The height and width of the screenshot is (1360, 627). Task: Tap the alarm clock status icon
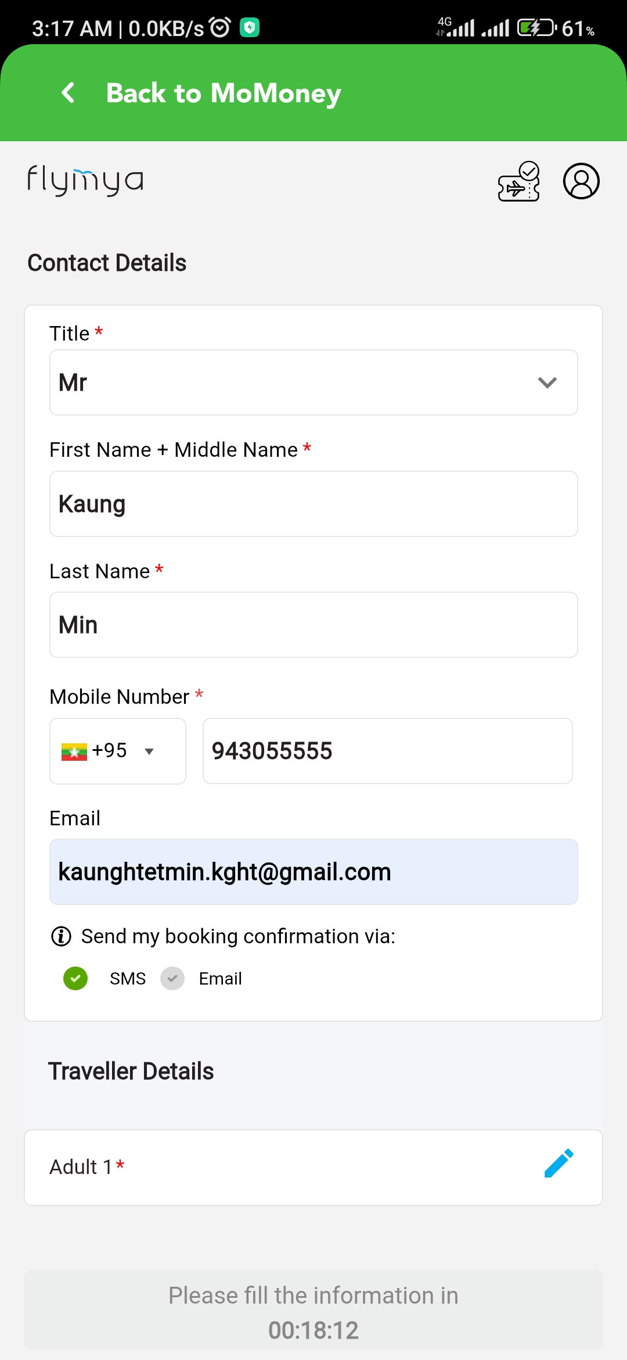220,27
